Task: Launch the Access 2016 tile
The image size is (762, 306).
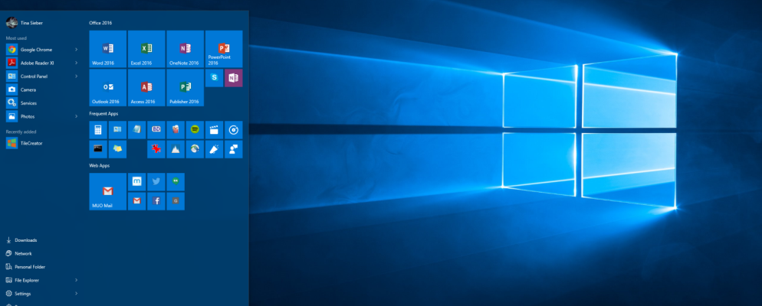Action: pos(146,88)
